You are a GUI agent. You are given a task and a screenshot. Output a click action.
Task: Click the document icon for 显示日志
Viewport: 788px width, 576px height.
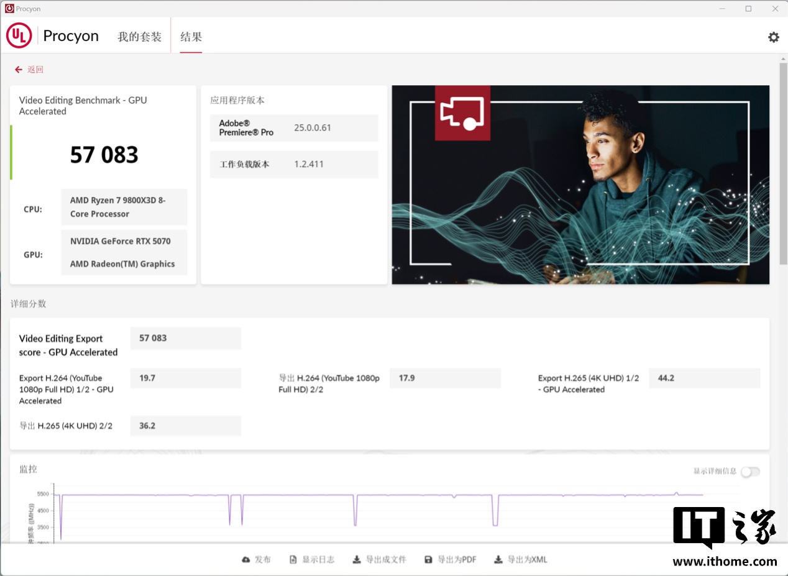pyautogui.click(x=293, y=559)
